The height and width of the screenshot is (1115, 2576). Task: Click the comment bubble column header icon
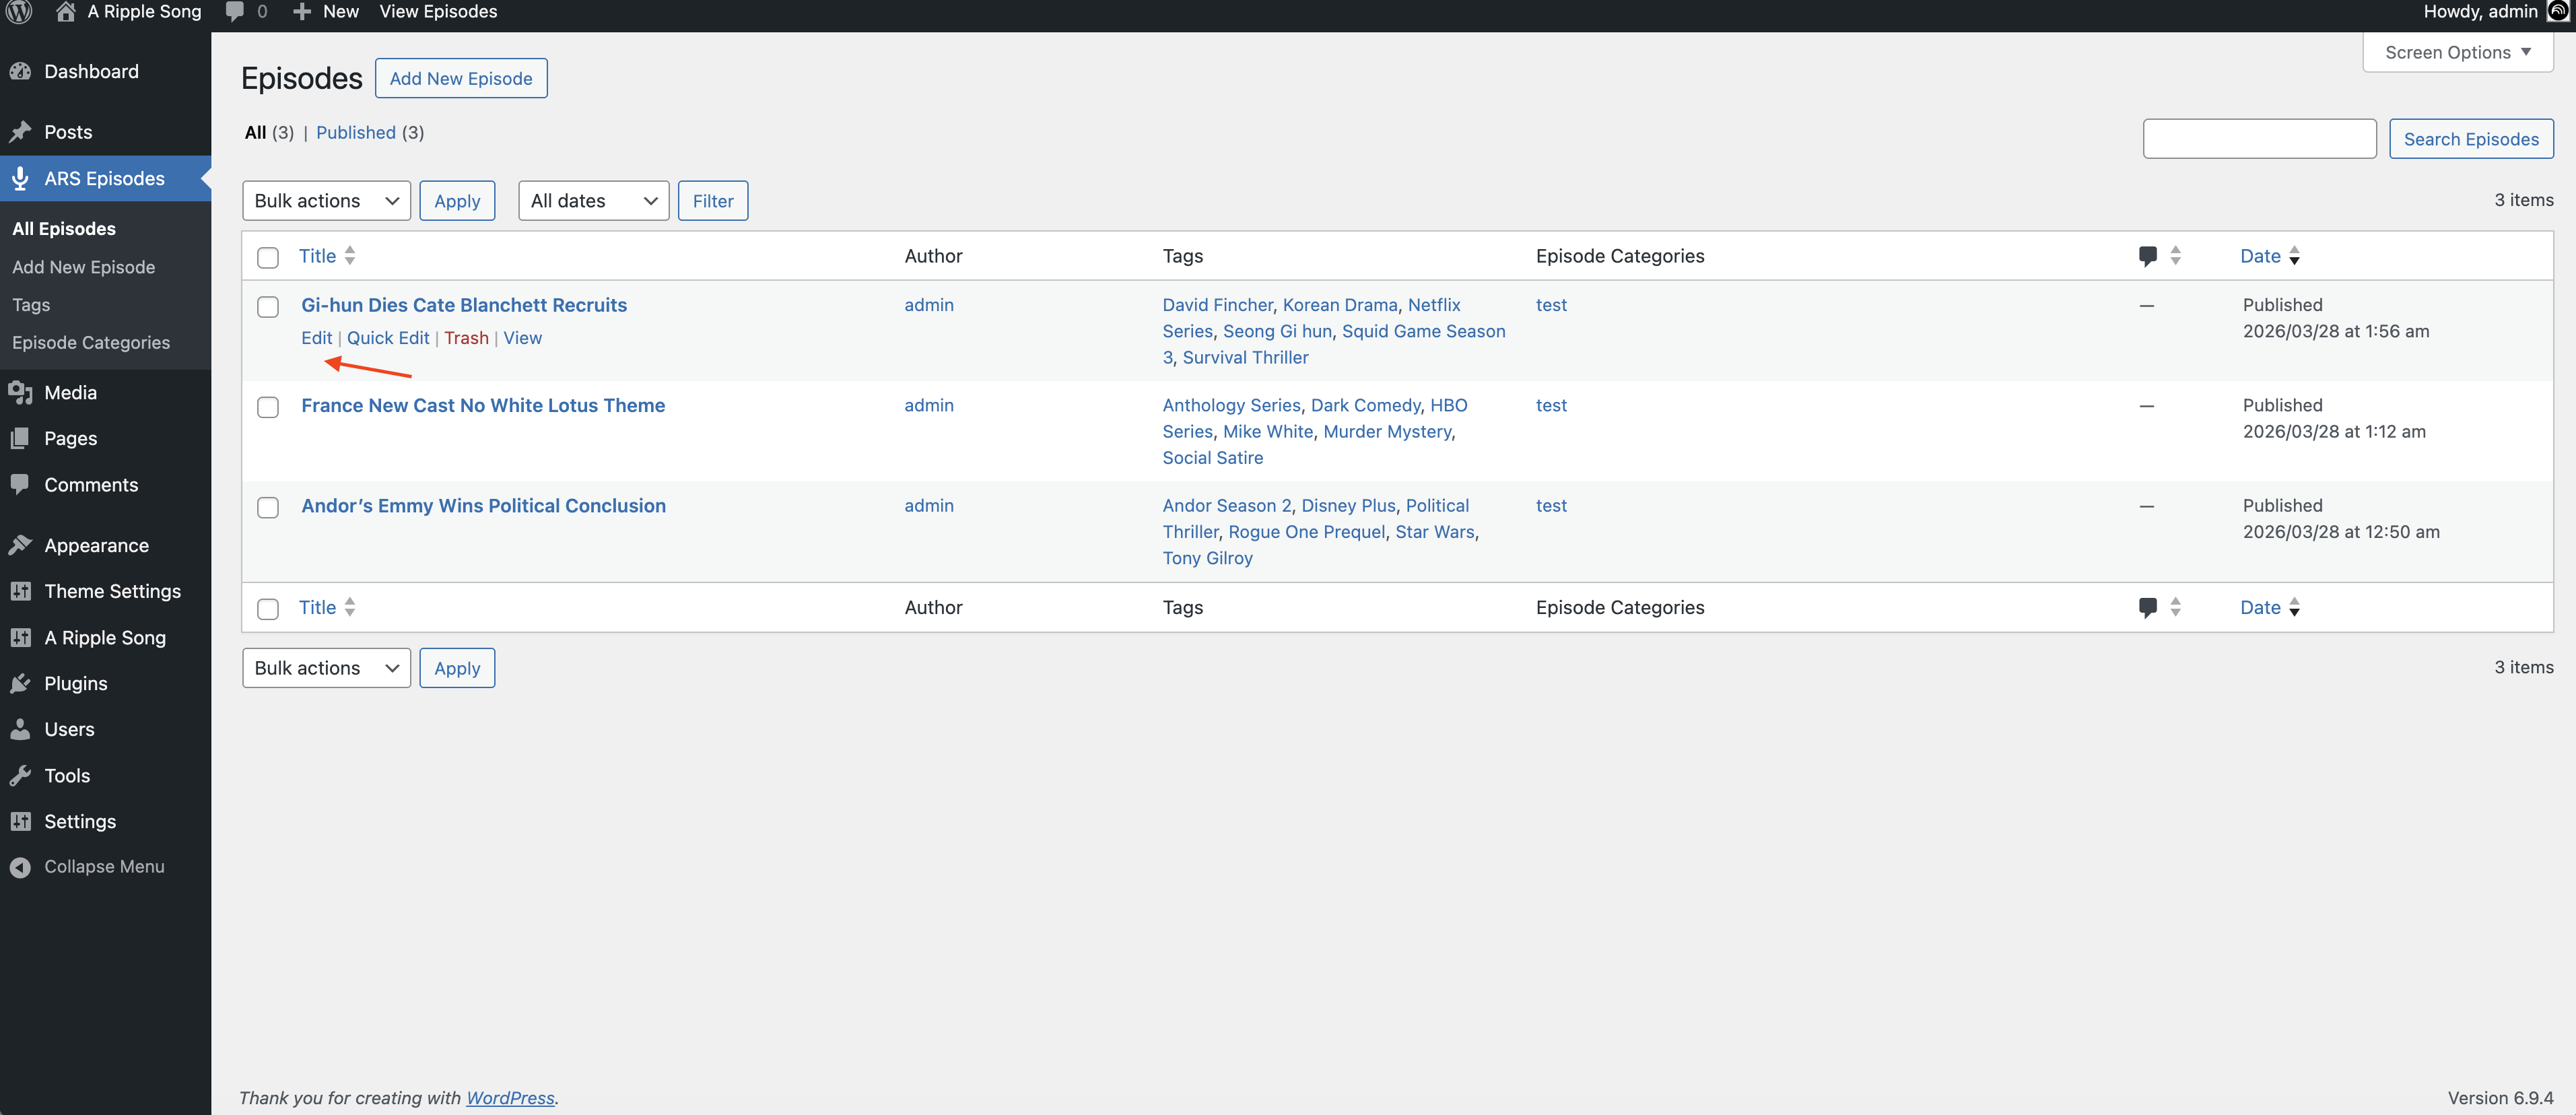coord(2148,255)
